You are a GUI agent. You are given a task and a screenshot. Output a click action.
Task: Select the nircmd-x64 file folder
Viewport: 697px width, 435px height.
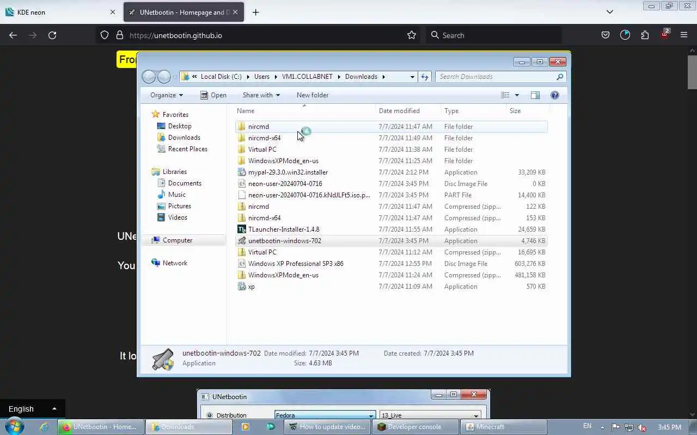click(x=391, y=138)
